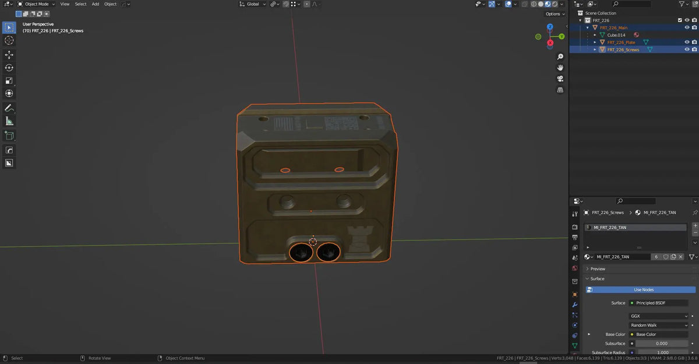
Task: Open the Physics properties tab
Action: point(575,325)
